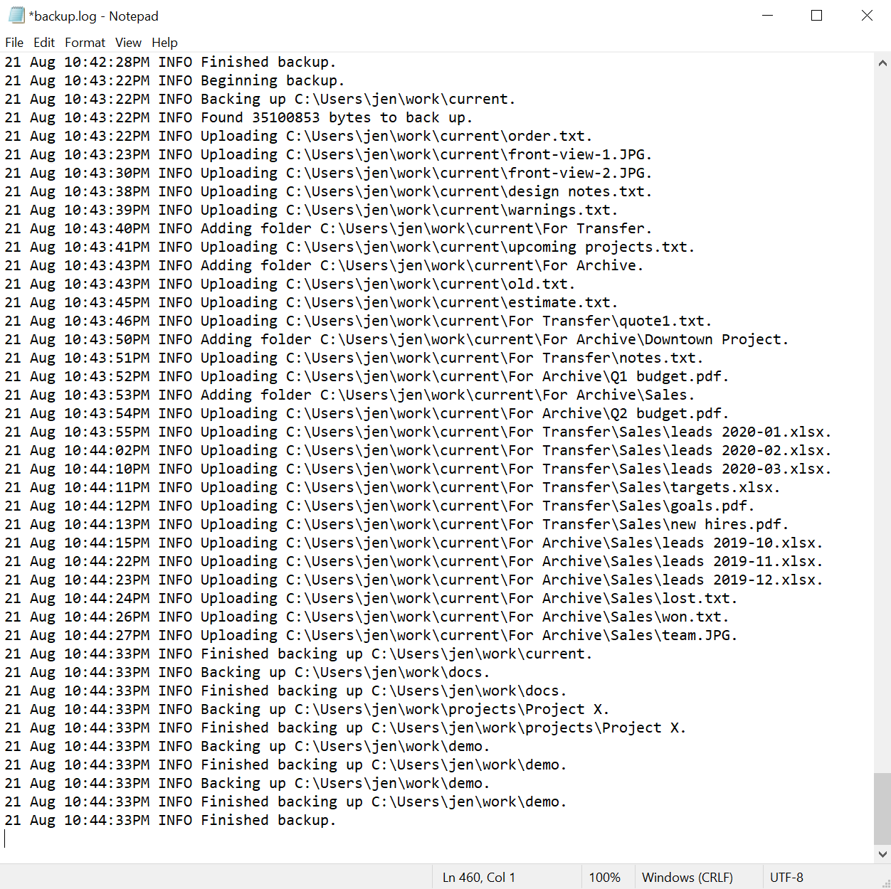Image resolution: width=891 pixels, height=889 pixels.
Task: Close the backup.log Notepad window
Action: 867,16
